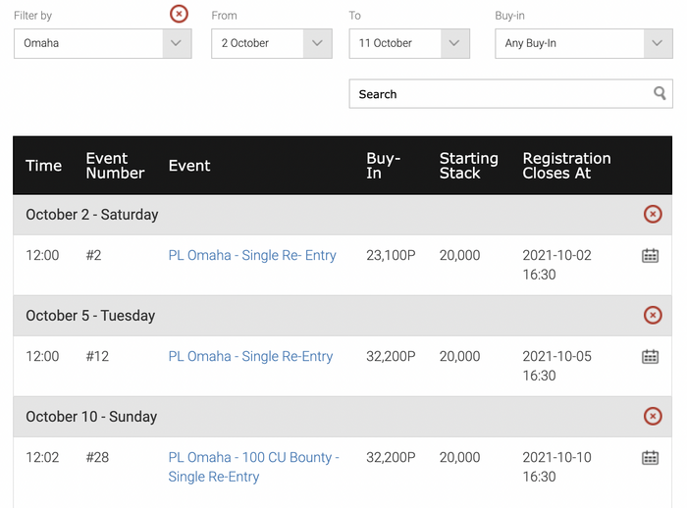
Task: Open PL Omaha - Single Re-Entry event #12
Action: point(250,356)
